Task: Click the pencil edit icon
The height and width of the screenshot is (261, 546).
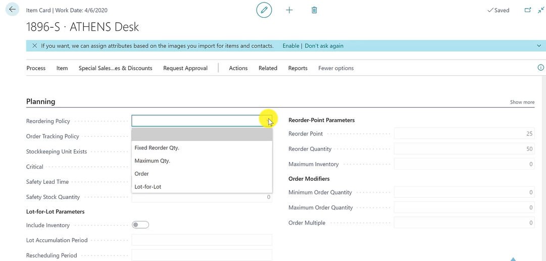Action: (264, 10)
